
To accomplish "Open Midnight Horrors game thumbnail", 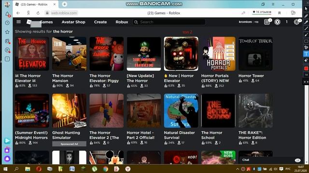I will (x=32, y=111).
